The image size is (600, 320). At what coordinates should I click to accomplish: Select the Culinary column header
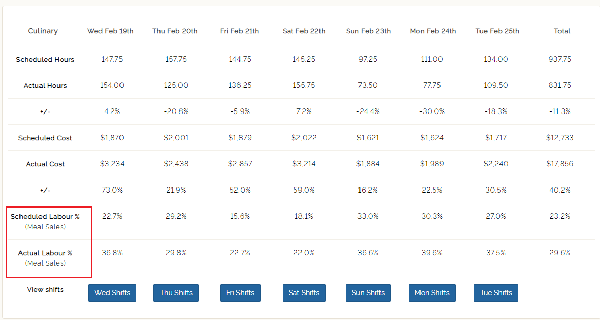click(43, 31)
